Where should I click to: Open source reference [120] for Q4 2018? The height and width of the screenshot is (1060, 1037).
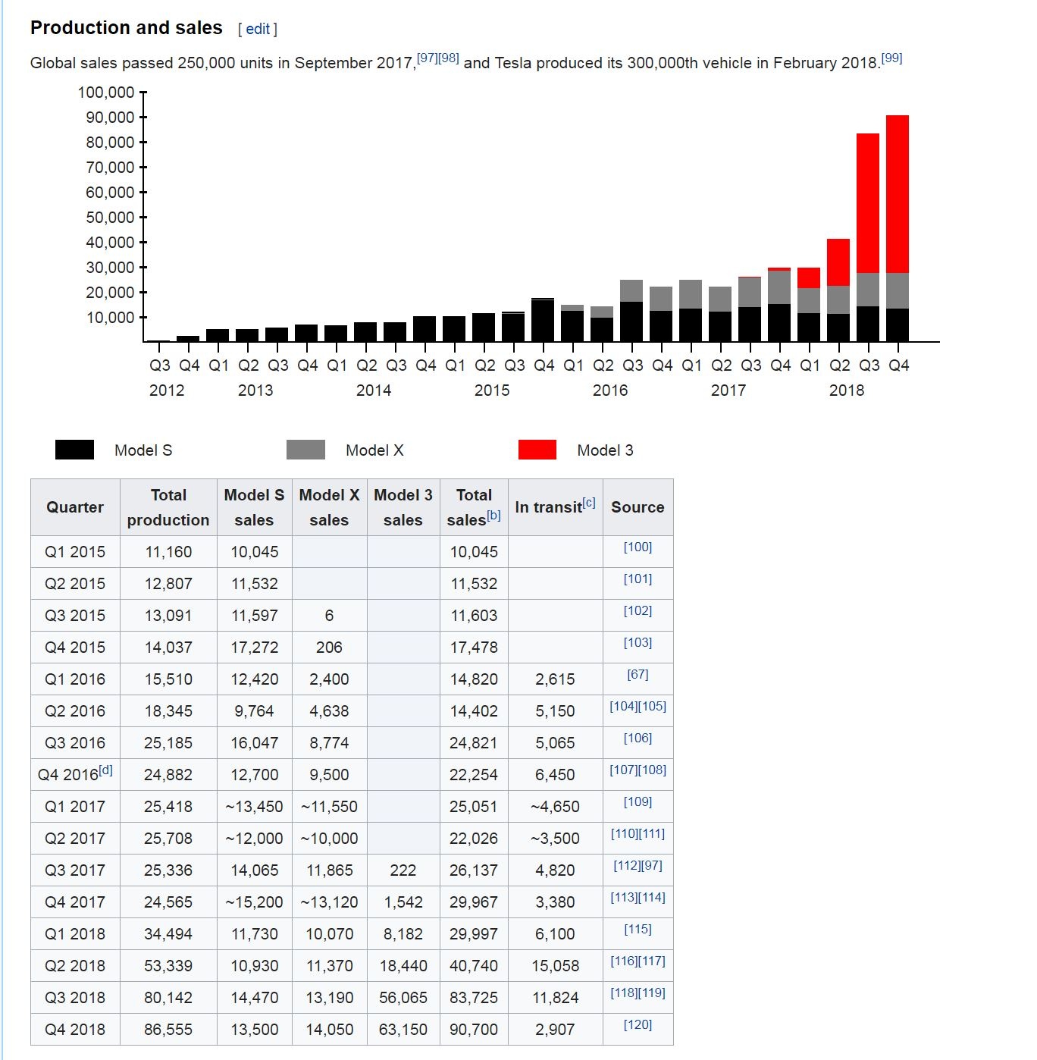(638, 1024)
